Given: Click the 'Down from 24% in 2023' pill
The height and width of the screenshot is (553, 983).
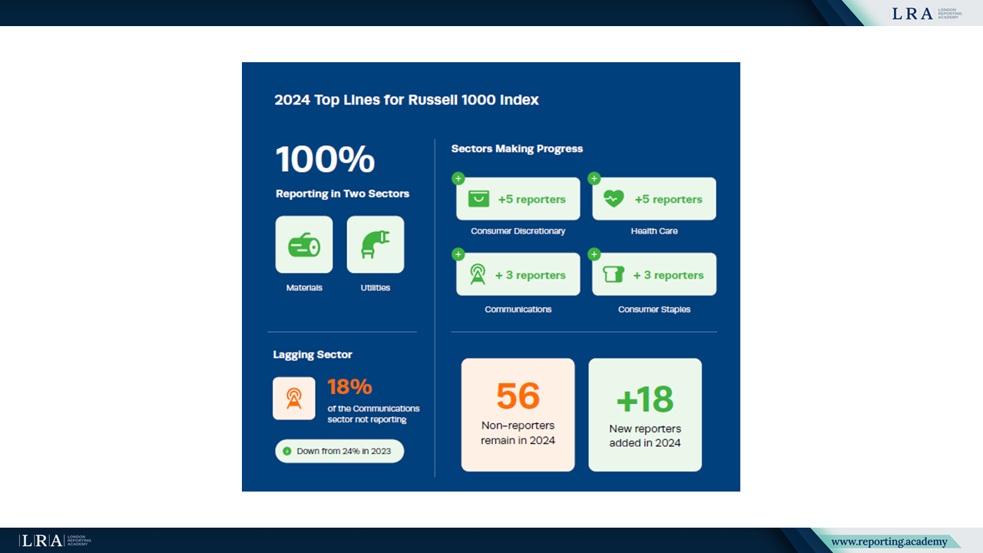Looking at the screenshot, I should (339, 452).
